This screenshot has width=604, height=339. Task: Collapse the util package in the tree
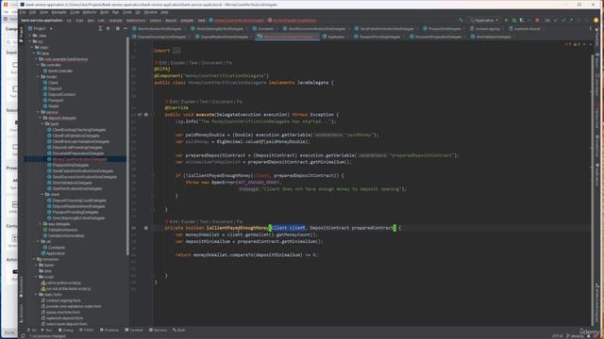[x=38, y=241]
